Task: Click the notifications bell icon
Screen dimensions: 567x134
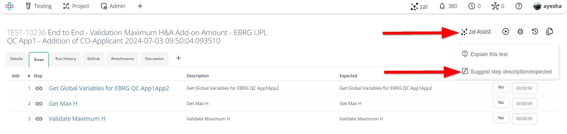Action: click(442, 6)
